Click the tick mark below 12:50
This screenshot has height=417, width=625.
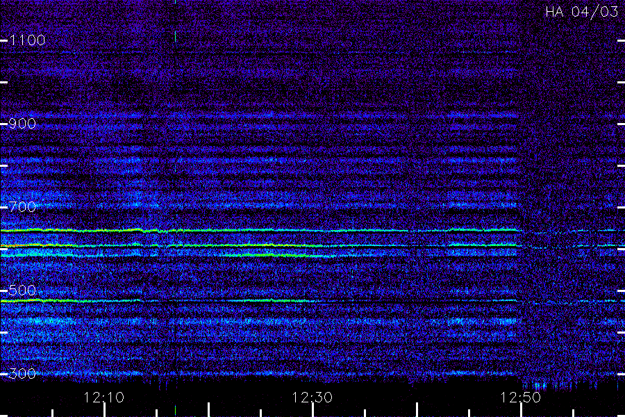[521, 410]
